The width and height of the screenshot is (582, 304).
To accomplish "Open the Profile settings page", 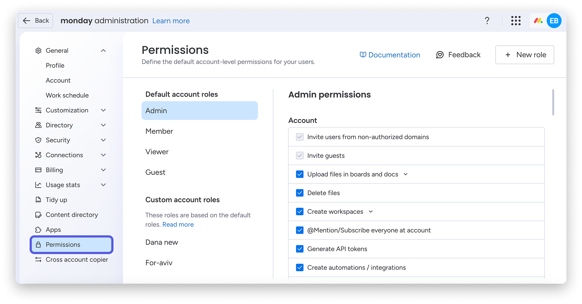I will tap(55, 66).
